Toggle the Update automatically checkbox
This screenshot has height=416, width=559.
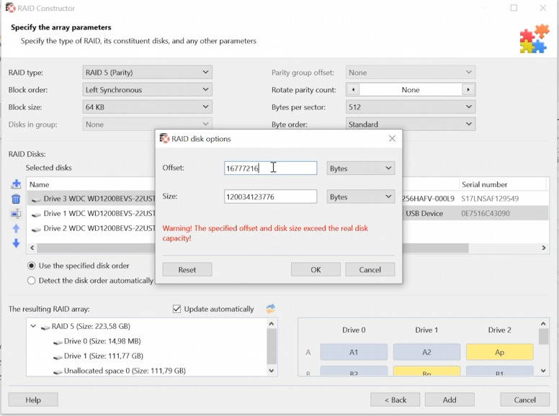[176, 309]
